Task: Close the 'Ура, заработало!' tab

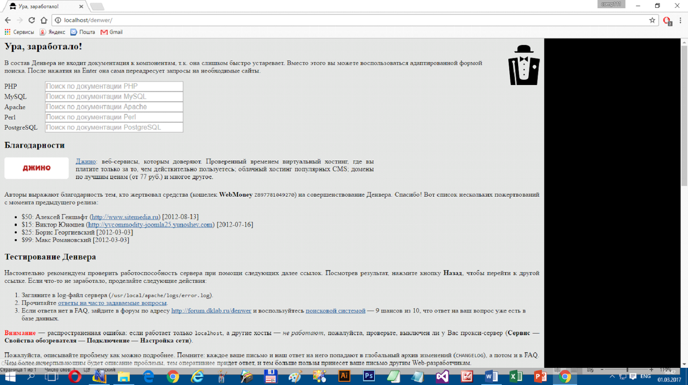Action: point(81,6)
